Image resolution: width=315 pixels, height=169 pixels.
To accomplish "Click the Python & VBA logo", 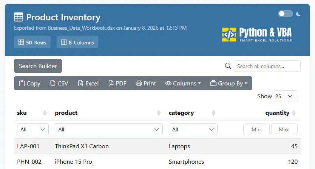I will pos(257,34).
